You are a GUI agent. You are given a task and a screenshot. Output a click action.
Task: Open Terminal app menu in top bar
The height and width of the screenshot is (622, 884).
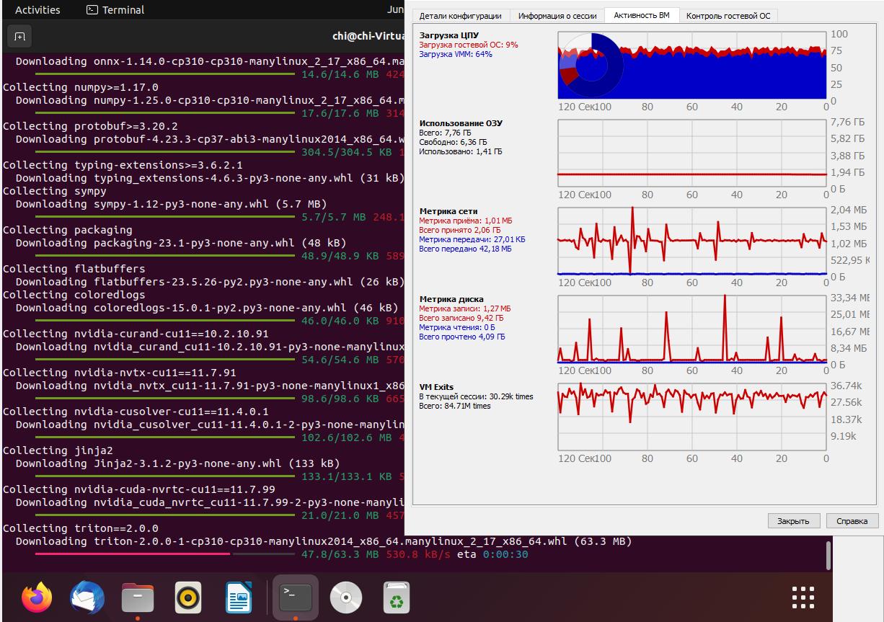tap(115, 10)
